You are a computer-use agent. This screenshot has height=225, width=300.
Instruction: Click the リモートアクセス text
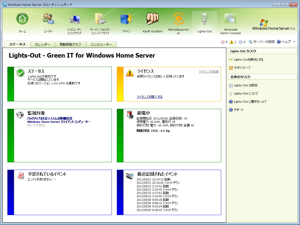click(36, 125)
